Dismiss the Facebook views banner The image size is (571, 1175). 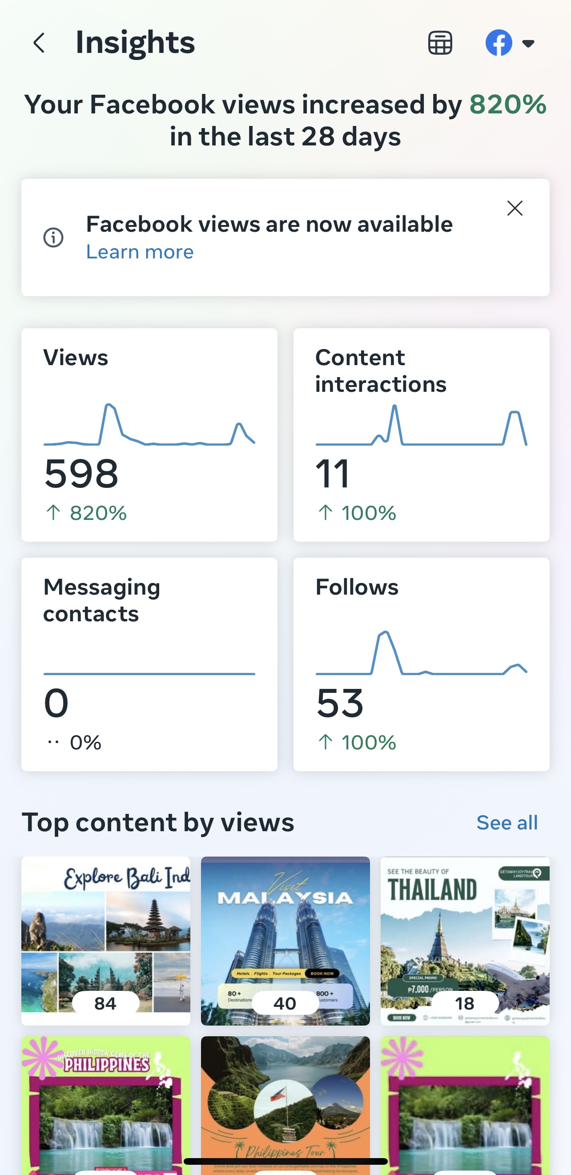(515, 209)
